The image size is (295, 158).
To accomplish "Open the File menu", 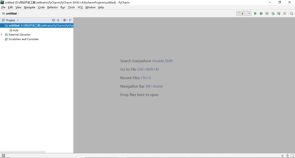I will tap(3, 7).
